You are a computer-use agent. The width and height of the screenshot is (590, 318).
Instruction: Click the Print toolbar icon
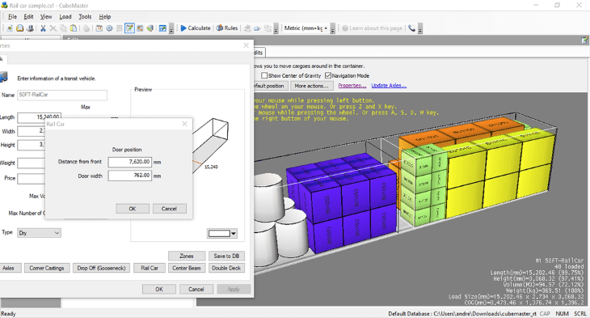pos(86,28)
